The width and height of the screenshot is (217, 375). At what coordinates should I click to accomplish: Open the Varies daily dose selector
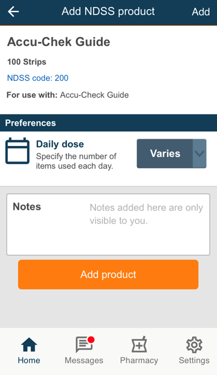tap(171, 153)
